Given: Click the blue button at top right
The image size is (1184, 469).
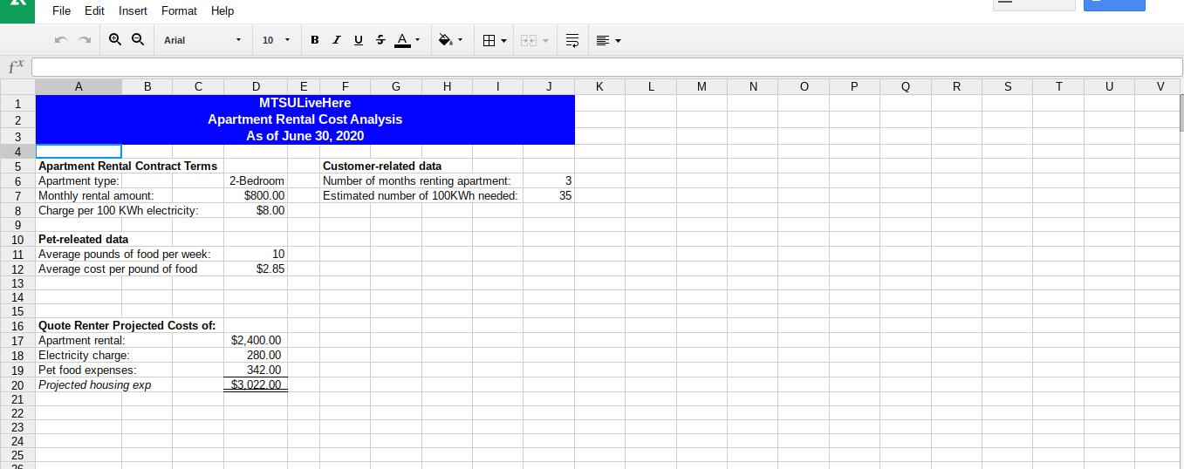Looking at the screenshot, I should [1114, 5].
